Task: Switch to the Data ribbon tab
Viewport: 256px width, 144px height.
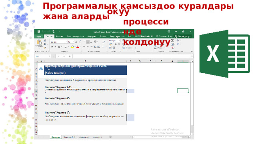Action: 103,36
